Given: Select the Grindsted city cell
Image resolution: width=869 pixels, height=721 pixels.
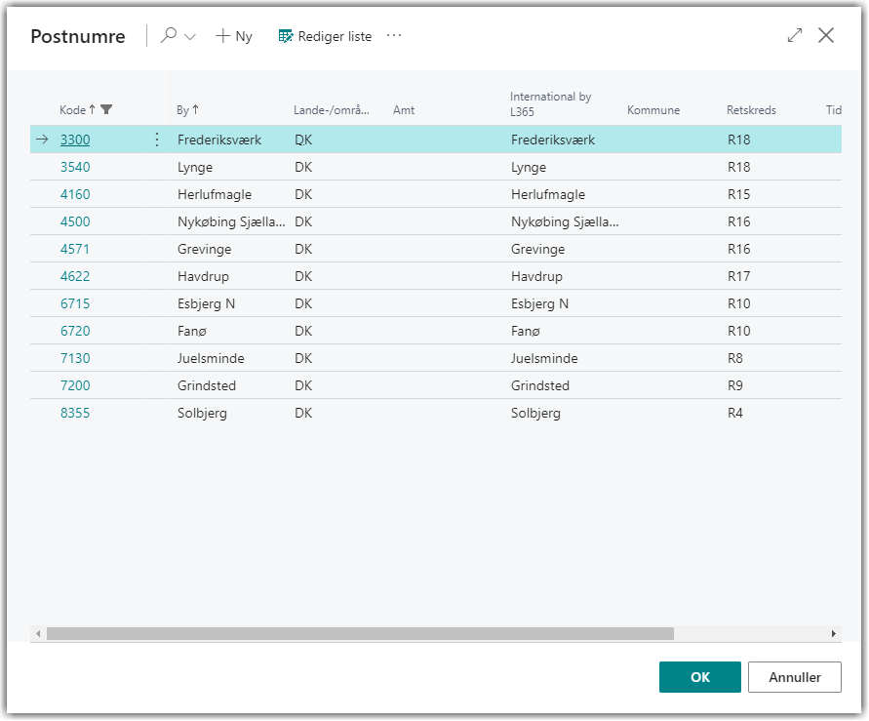Looking at the screenshot, I should coord(207,385).
